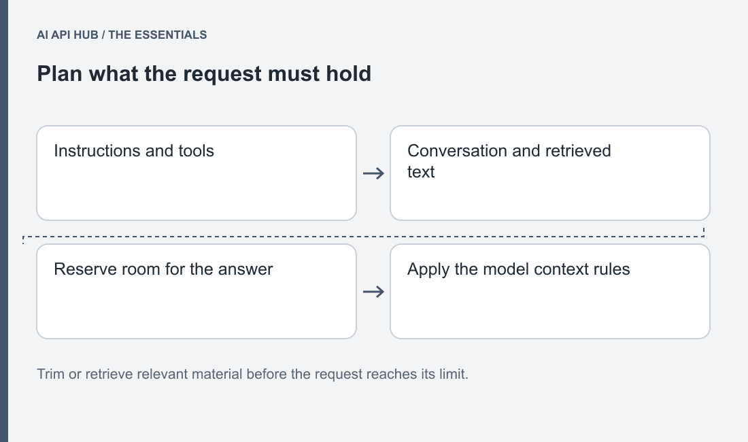Click the Trim or retrieve footer note
Screen dimensions: 748x442
click(x=252, y=374)
